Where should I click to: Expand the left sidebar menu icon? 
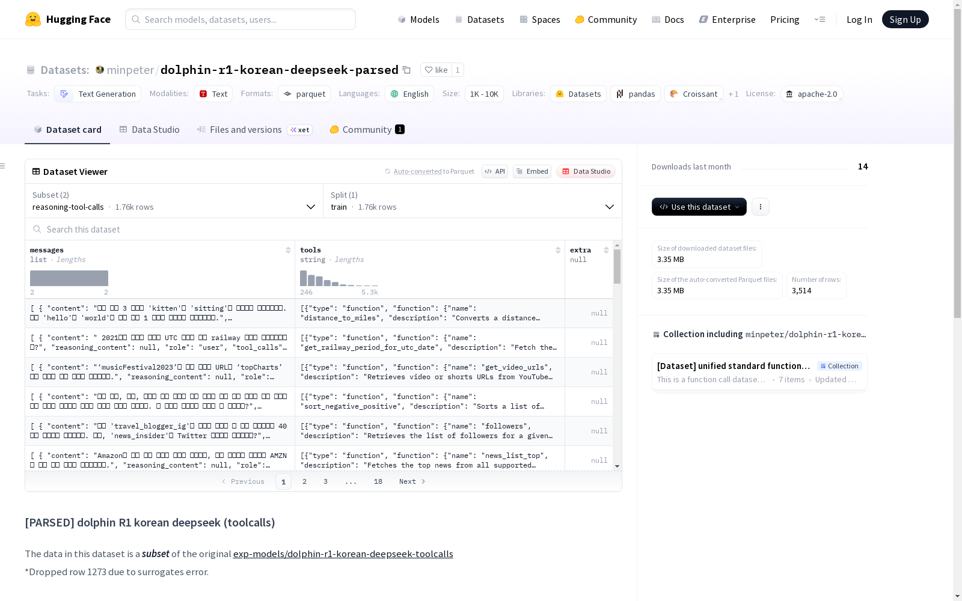click(x=3, y=166)
